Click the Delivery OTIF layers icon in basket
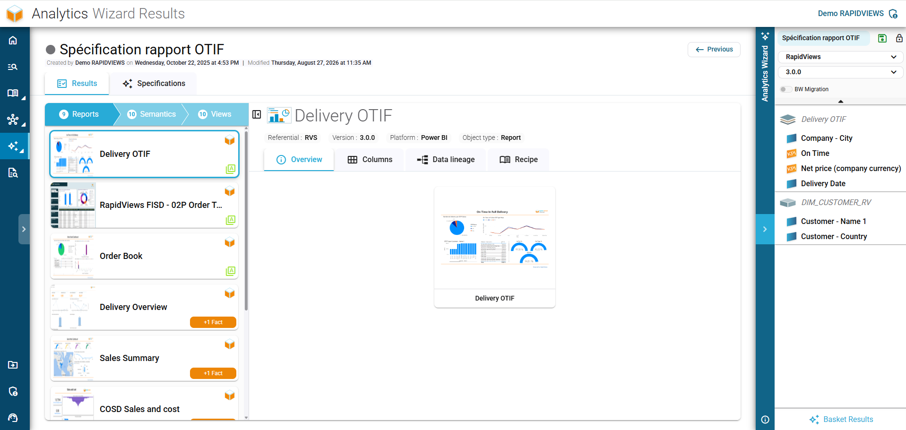The image size is (906, 430). 788,120
